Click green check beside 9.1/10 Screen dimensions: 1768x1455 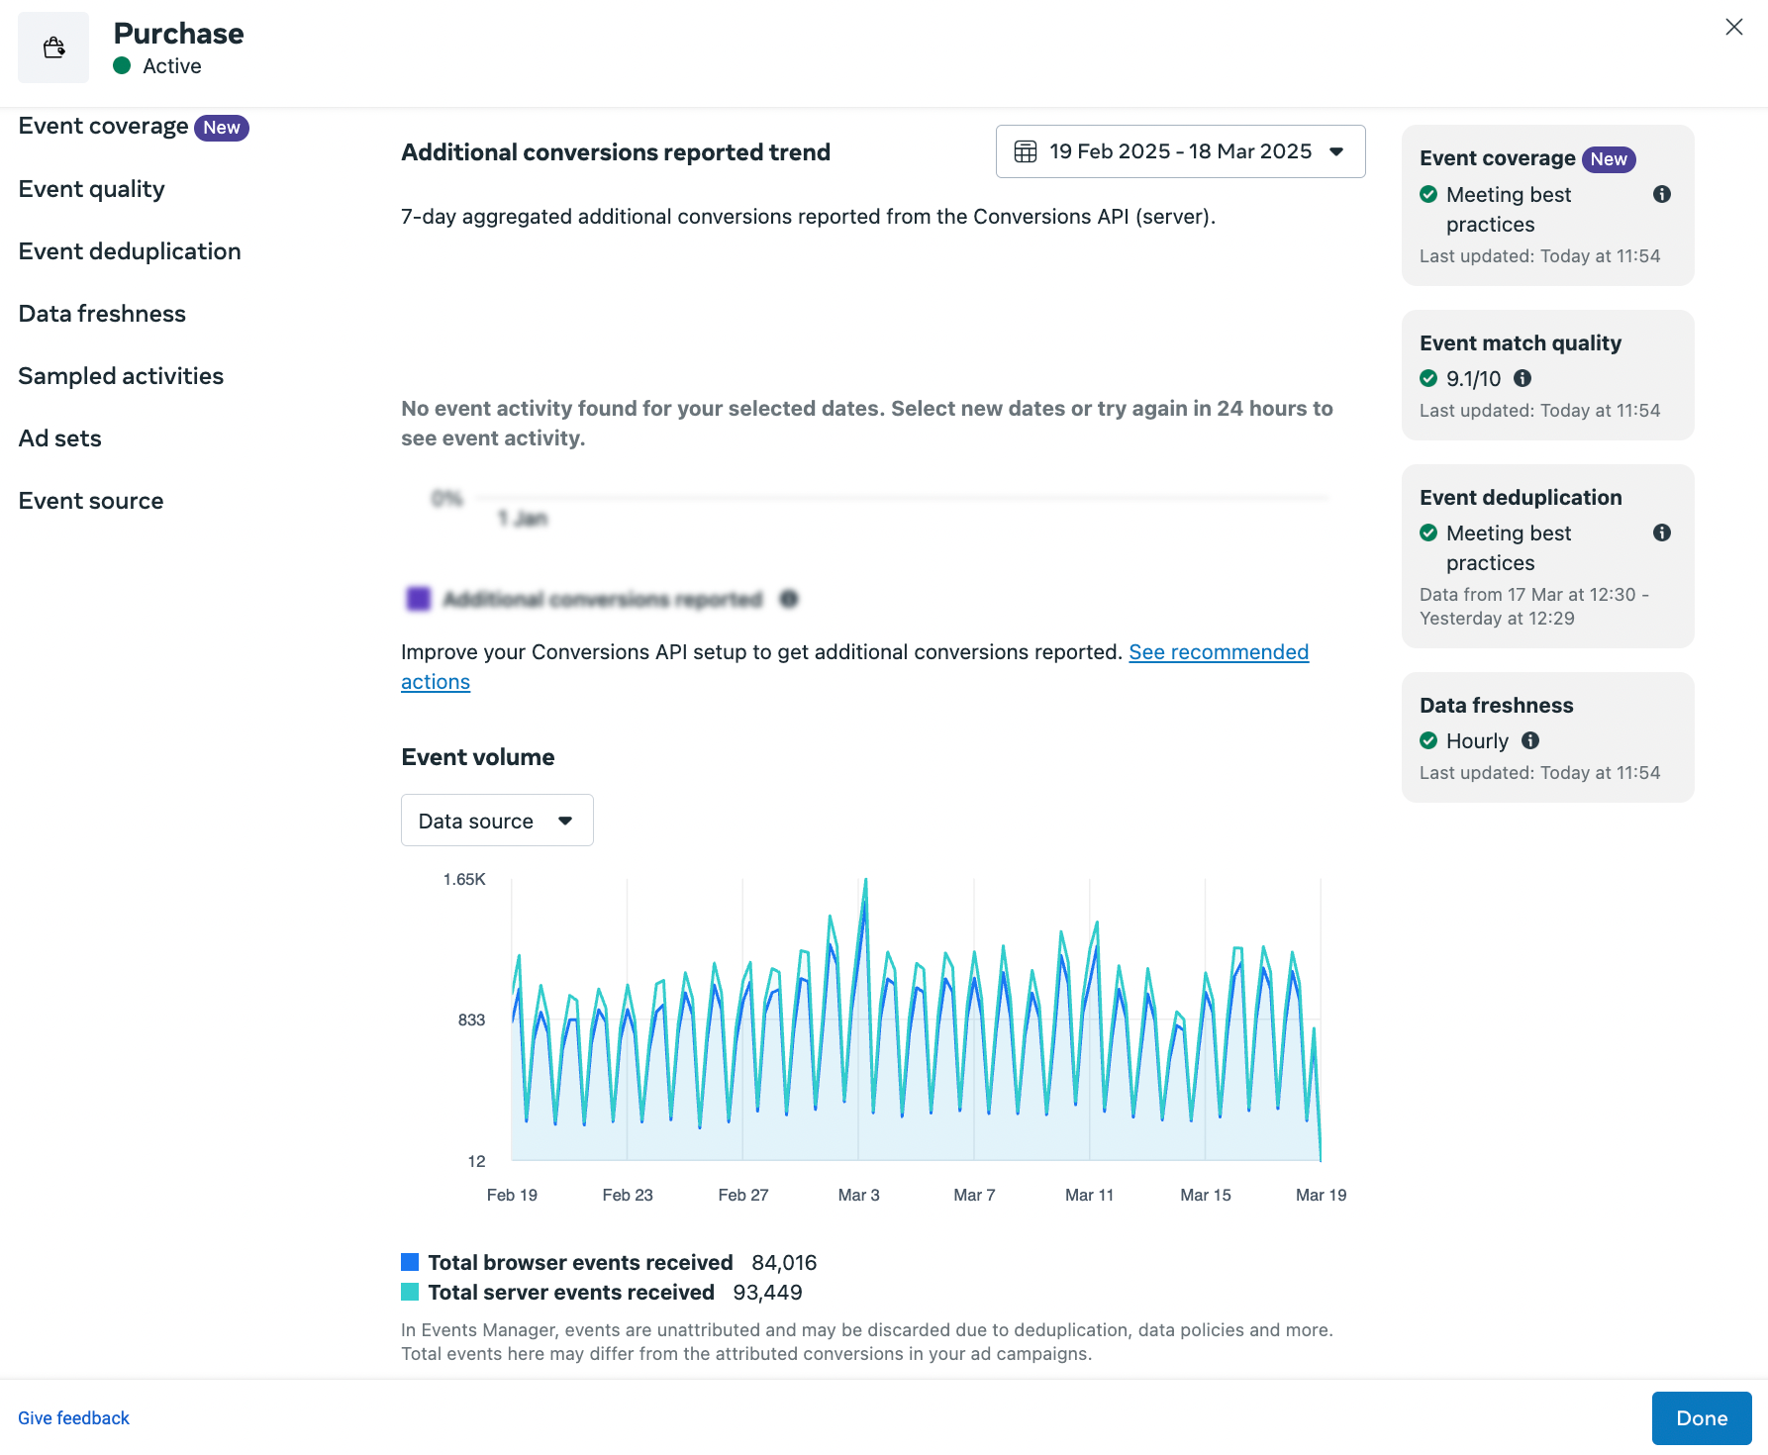[x=1428, y=378]
